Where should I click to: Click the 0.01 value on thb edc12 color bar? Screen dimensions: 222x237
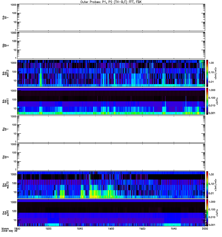click(x=211, y=82)
